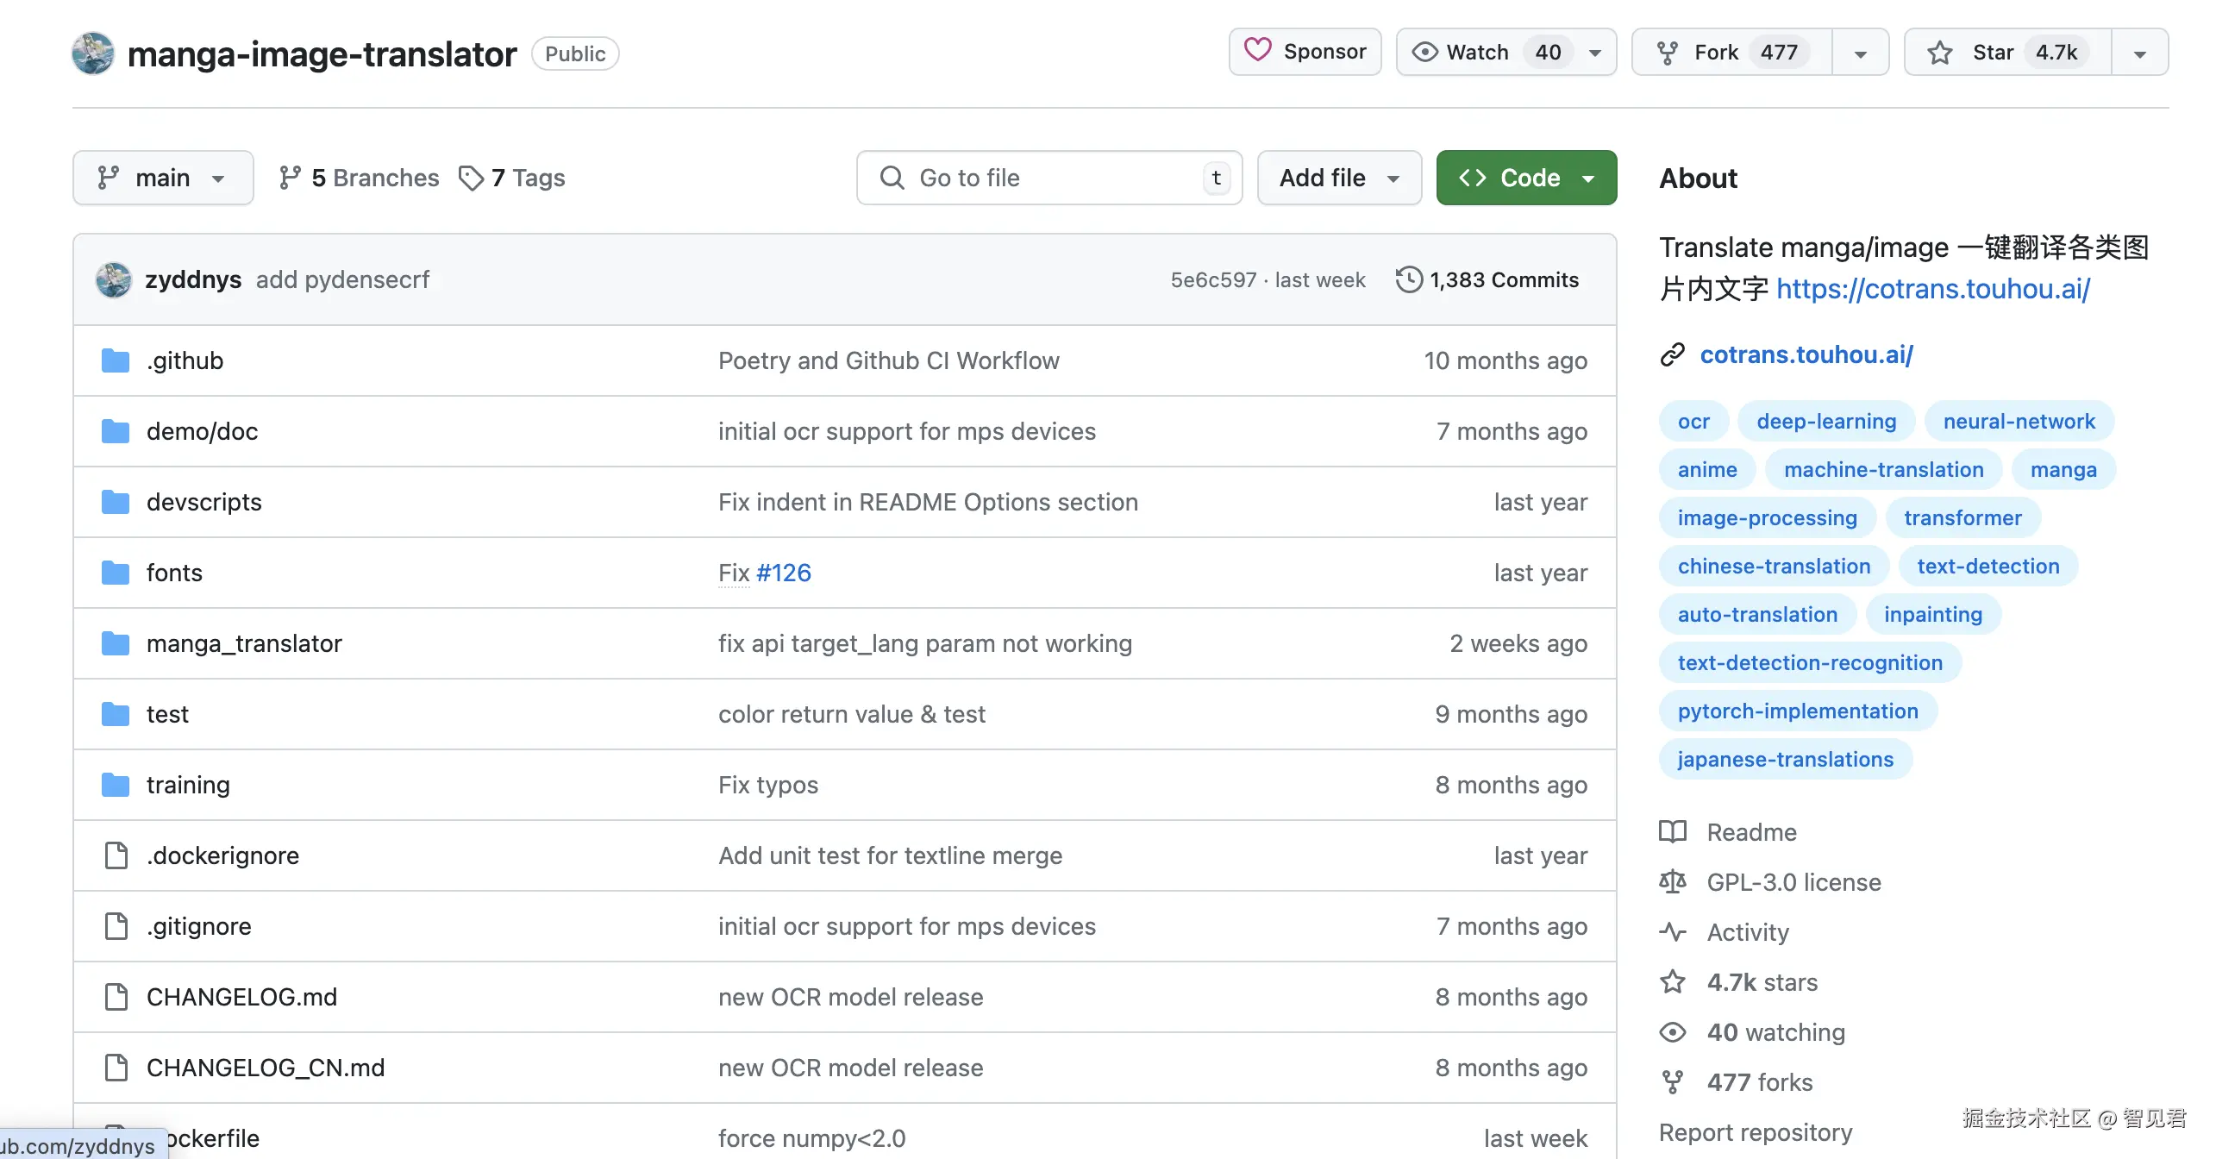Open the GPL-3.0 license scale icon

(x=1673, y=882)
